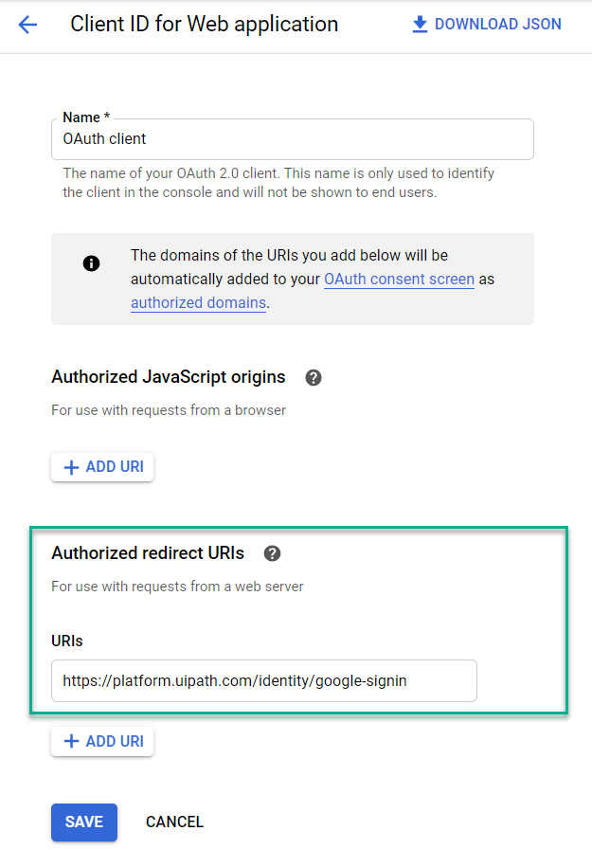Click the plus icon on the lower ADD URI button

[x=71, y=741]
